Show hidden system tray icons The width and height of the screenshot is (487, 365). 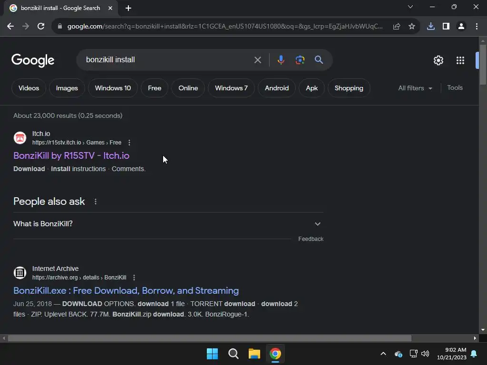pyautogui.click(x=383, y=354)
